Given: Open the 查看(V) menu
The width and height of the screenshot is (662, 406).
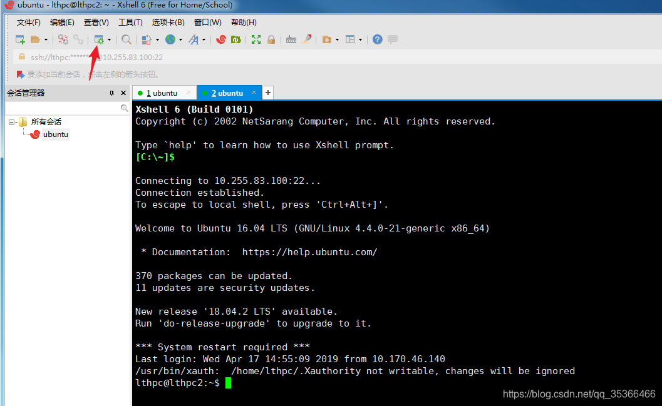Looking at the screenshot, I should coord(96,23).
